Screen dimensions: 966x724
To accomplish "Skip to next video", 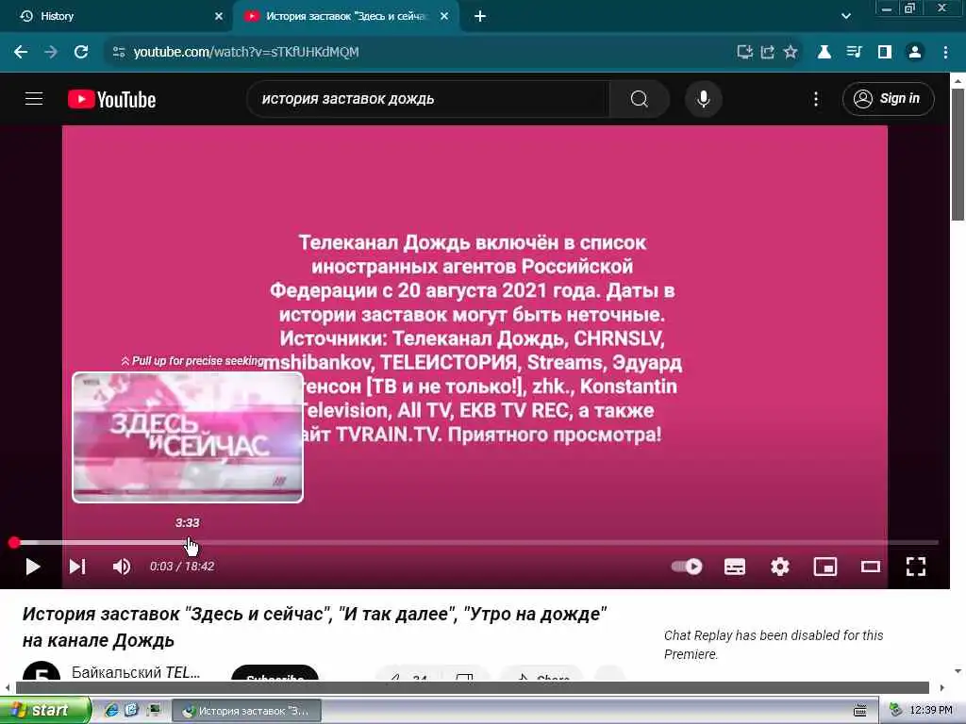I will coord(77,567).
